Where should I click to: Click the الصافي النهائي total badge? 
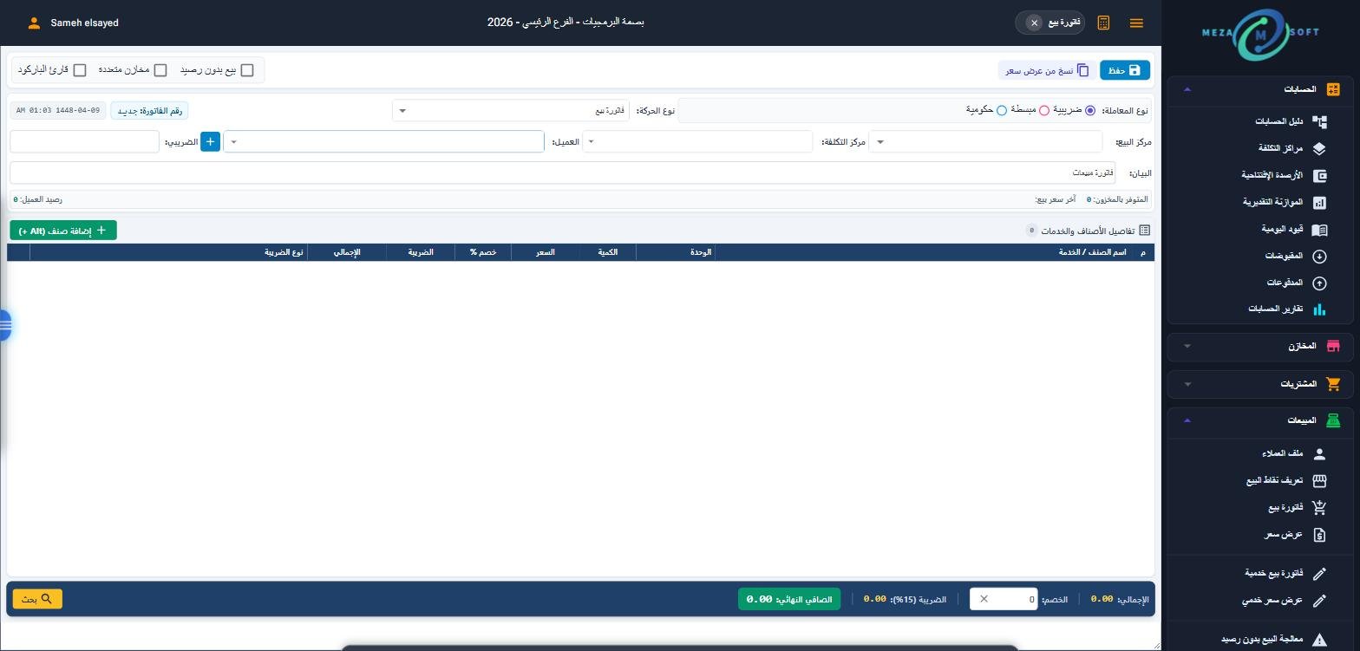point(789,599)
